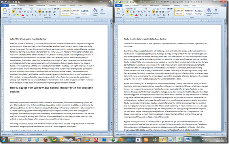Click File button in right Word window
Image resolution: width=229 pixels, height=144 pixels.
[118, 6]
